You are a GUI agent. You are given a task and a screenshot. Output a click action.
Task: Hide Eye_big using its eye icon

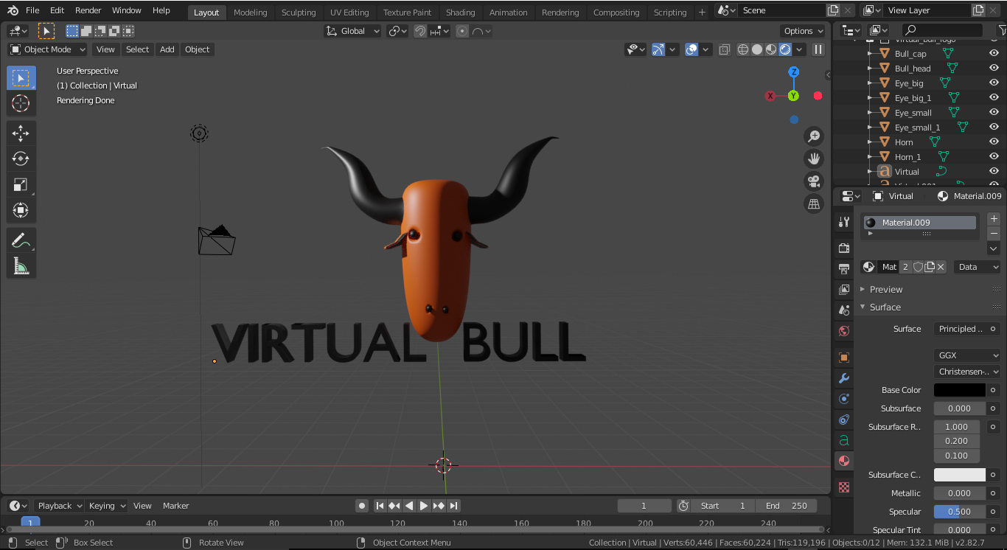tap(994, 83)
